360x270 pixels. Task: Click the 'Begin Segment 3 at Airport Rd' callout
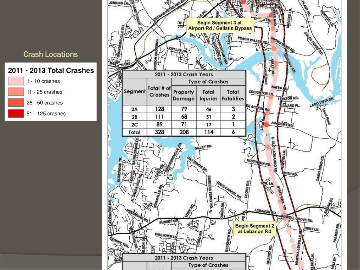[x=220, y=25]
